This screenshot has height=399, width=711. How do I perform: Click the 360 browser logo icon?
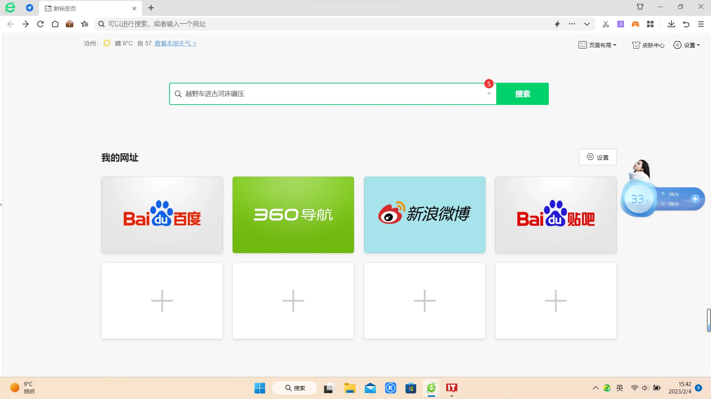tap(10, 7)
